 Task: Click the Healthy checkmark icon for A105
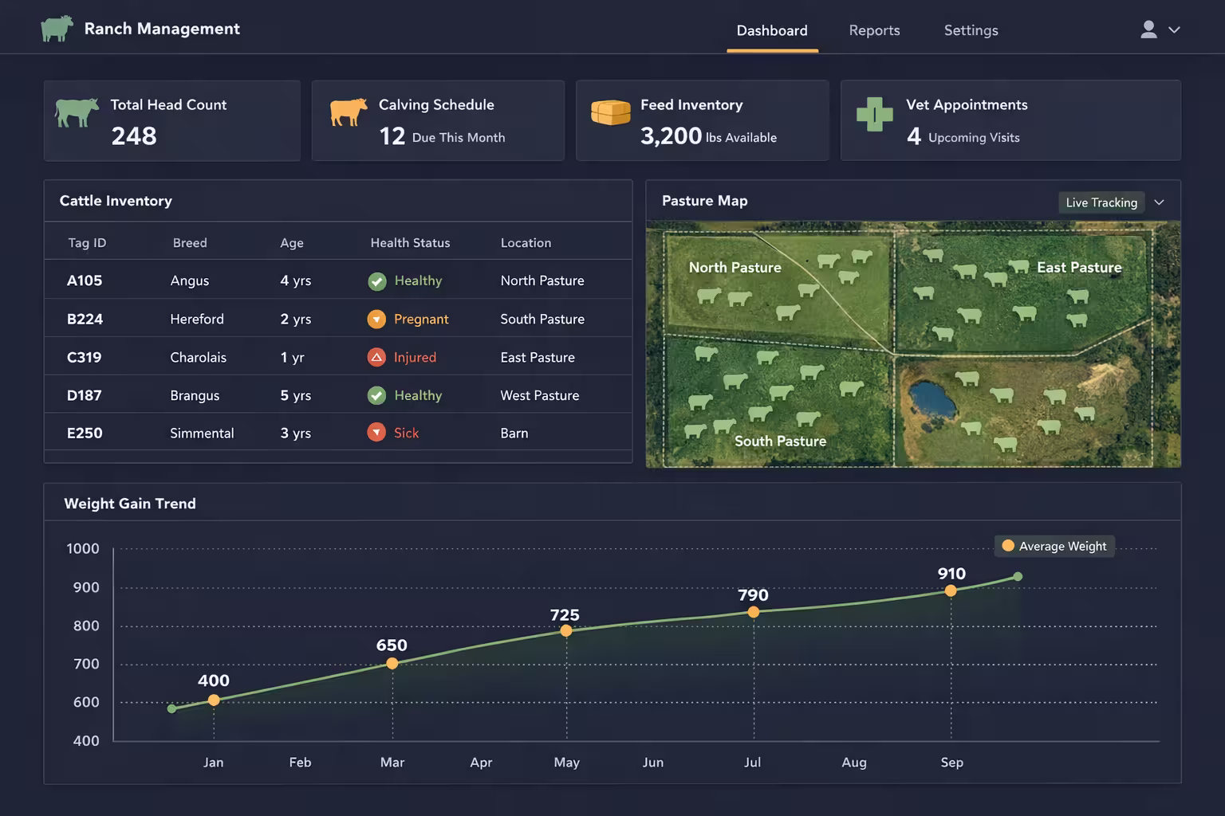[x=377, y=280]
